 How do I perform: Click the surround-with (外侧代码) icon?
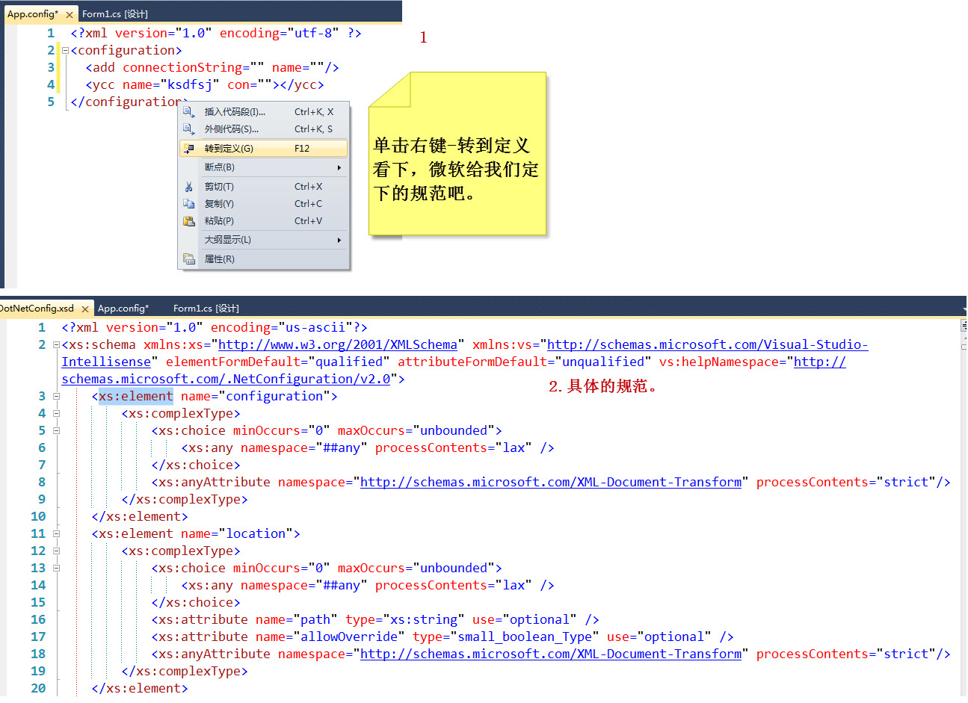point(188,129)
